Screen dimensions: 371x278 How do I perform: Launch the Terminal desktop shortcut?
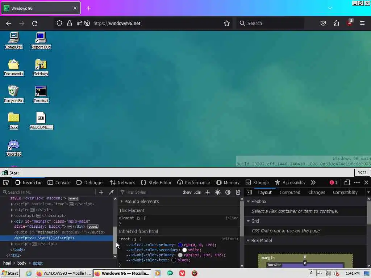41,94
